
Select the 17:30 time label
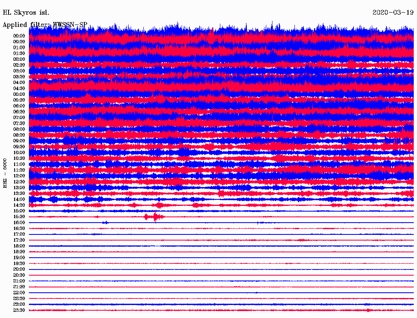(x=19, y=240)
